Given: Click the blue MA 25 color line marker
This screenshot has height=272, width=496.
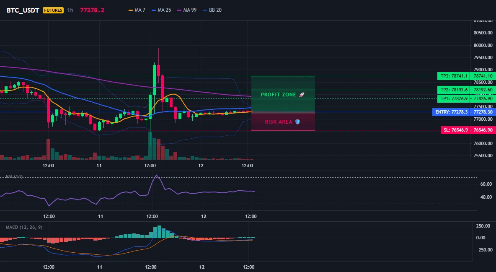Looking at the screenshot, I should pyautogui.click(x=154, y=10).
